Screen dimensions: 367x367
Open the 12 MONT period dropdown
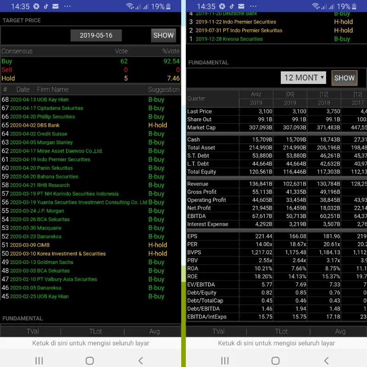coord(303,78)
